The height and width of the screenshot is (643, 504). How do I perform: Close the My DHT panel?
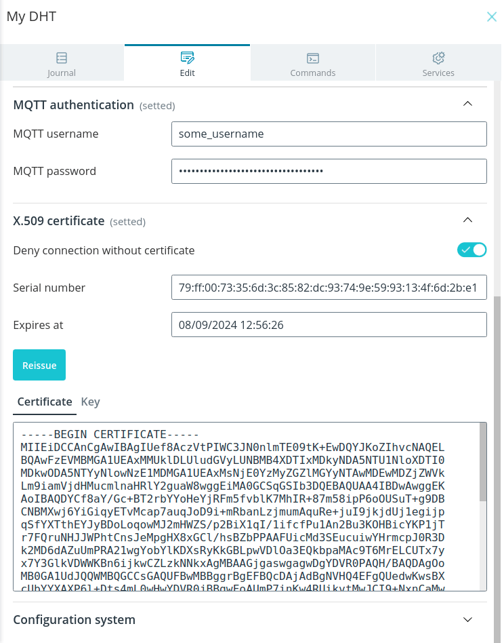point(491,17)
